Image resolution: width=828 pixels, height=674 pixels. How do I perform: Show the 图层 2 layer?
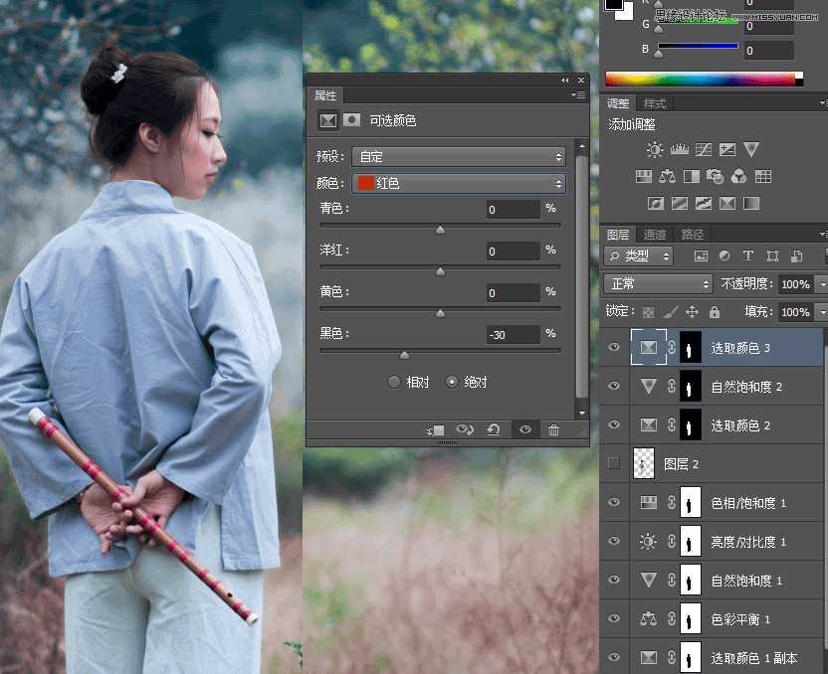(x=614, y=463)
